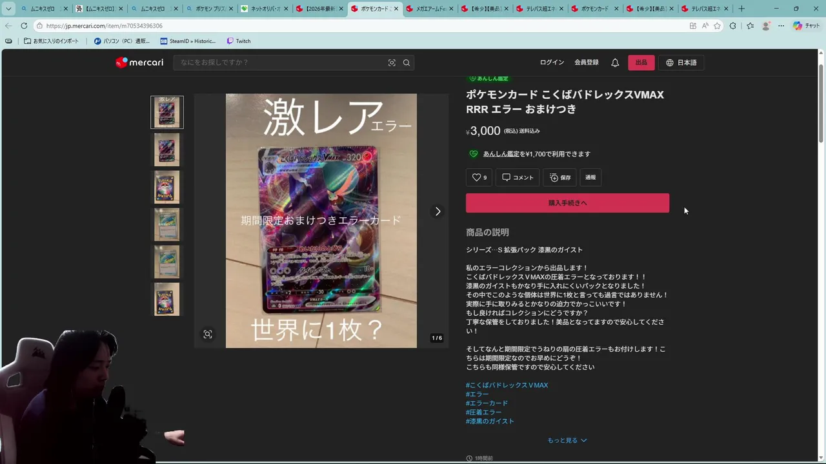This screenshot has height=464, width=826.
Task: Open hashtag #漆黒のガイスト
Action: pos(490,421)
